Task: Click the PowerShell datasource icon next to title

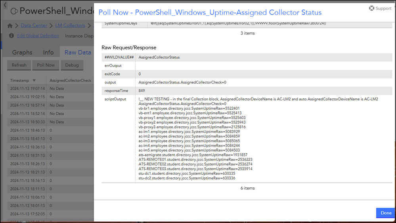Action: click(x=14, y=11)
